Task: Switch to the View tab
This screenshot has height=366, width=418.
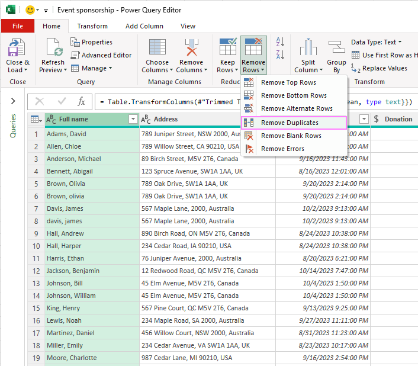Action: [188, 26]
